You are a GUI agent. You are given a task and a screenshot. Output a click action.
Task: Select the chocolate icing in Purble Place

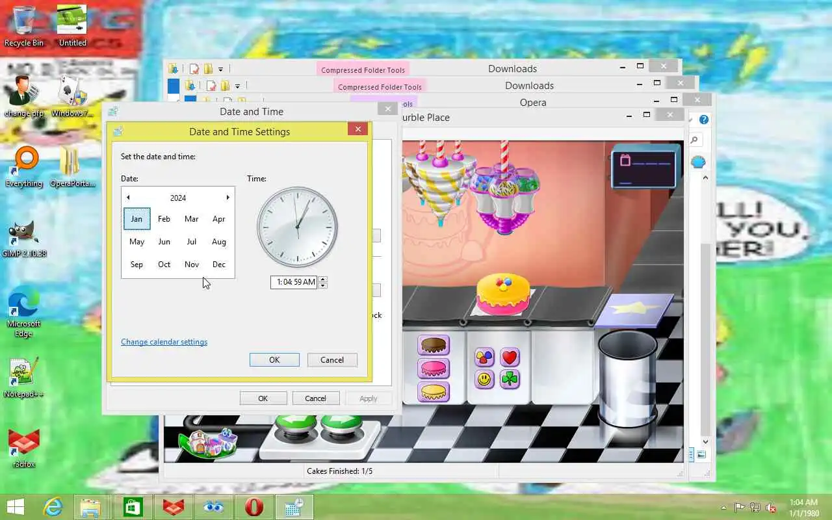pyautogui.click(x=434, y=346)
